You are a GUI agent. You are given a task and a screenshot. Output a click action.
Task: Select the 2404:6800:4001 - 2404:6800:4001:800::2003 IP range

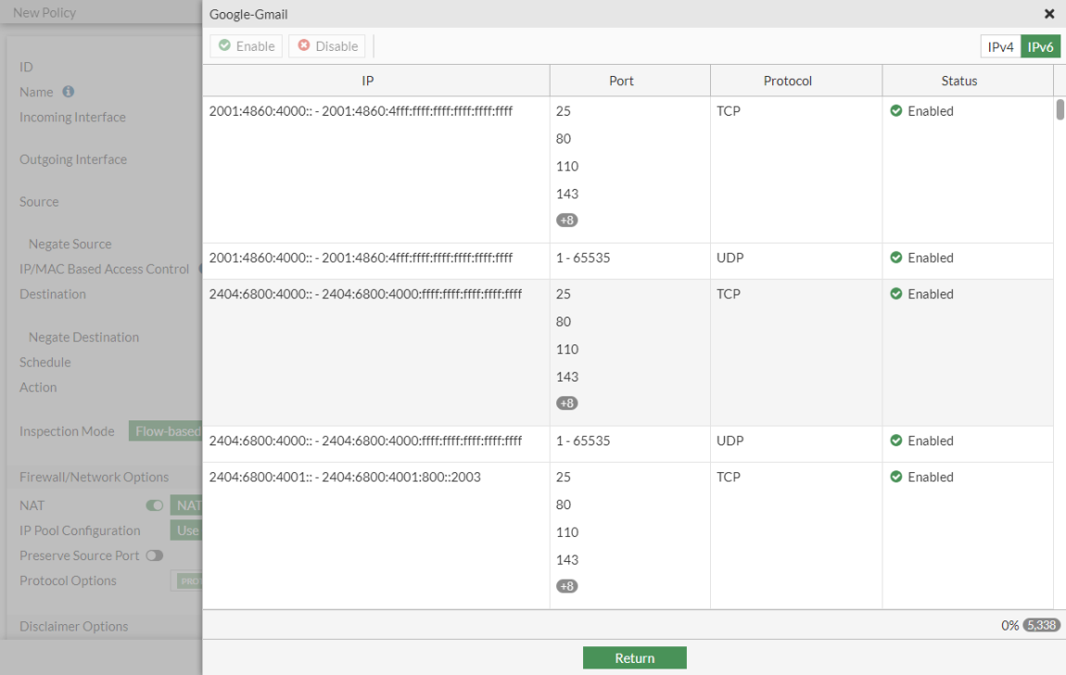345,477
